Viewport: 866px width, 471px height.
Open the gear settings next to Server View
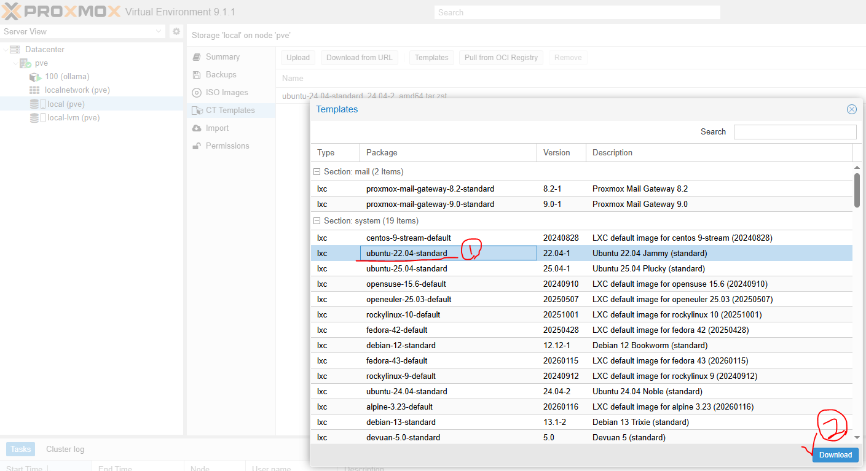pos(176,31)
